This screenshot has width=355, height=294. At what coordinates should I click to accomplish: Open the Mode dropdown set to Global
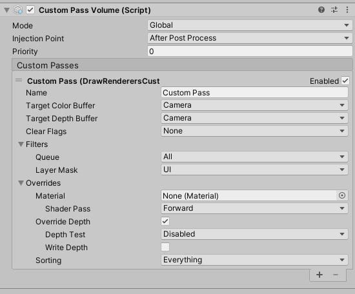(250, 25)
